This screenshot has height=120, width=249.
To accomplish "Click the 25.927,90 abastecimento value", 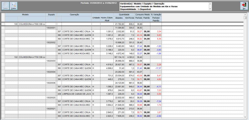I will click(119, 65).
